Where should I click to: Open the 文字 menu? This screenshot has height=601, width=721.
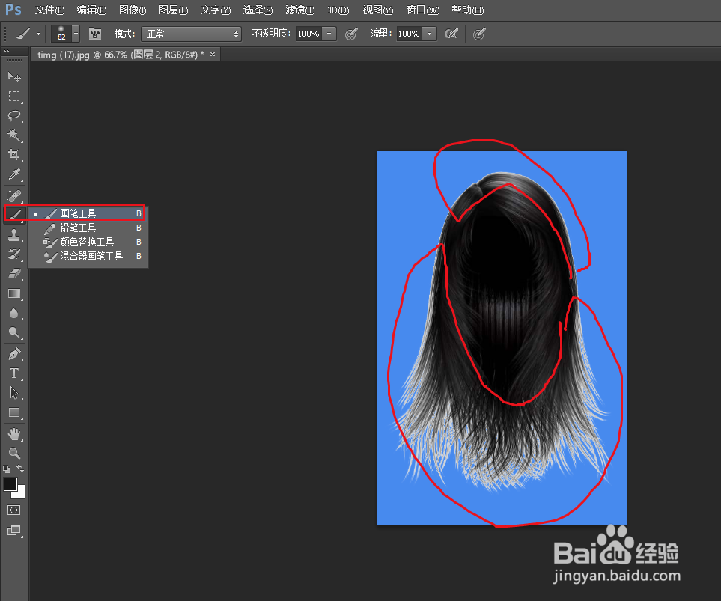(x=215, y=10)
